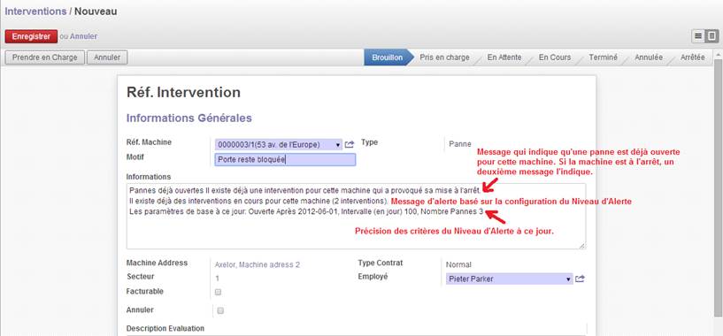Tick the Facturable checkbox
This screenshot has height=336, width=723.
click(x=219, y=292)
